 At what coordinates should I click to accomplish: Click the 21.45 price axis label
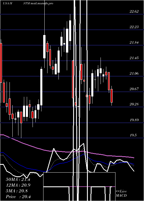coord(134,58)
